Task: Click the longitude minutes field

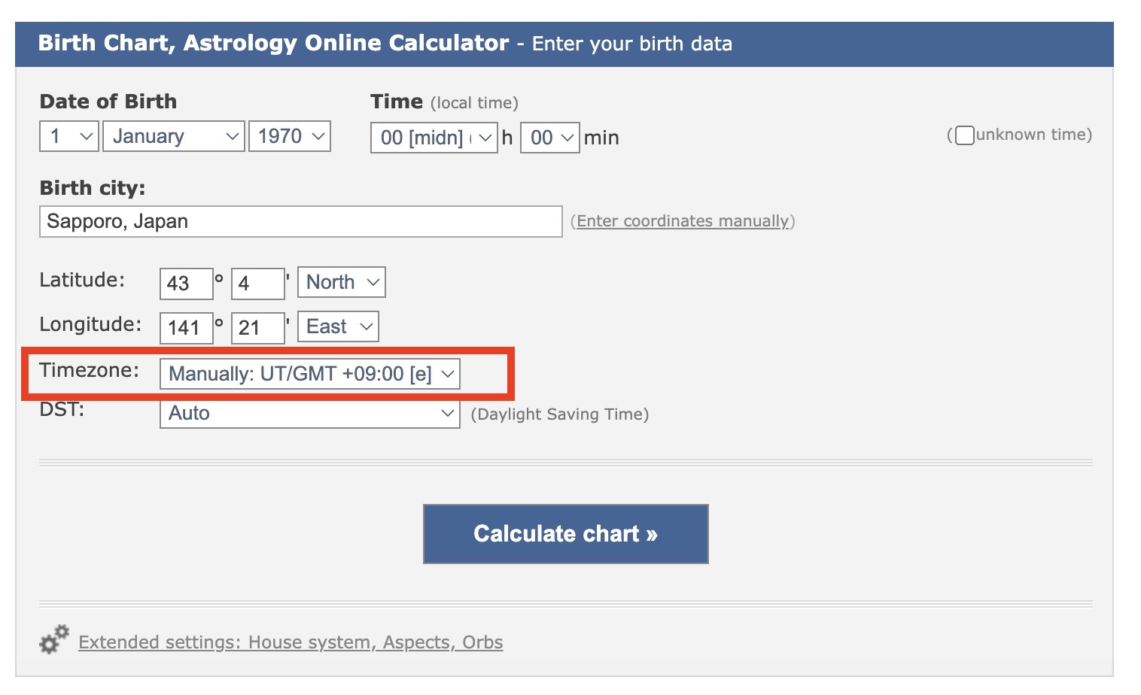Action: pyautogui.click(x=257, y=328)
